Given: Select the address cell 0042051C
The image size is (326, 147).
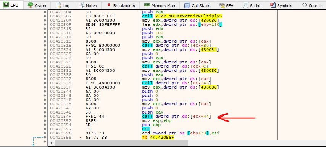Looking at the screenshot, I should click(x=60, y=41).
